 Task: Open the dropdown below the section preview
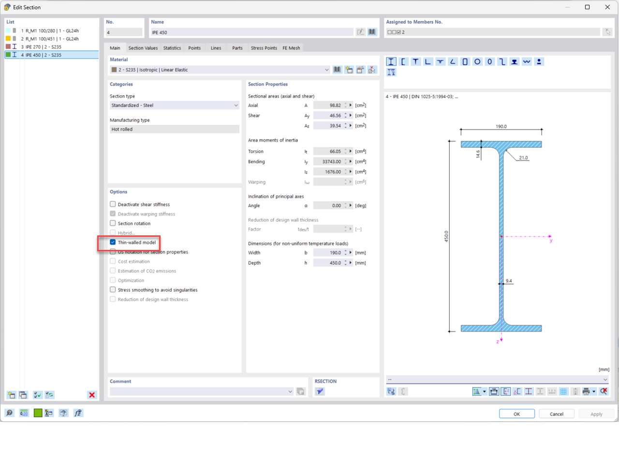pos(605,379)
